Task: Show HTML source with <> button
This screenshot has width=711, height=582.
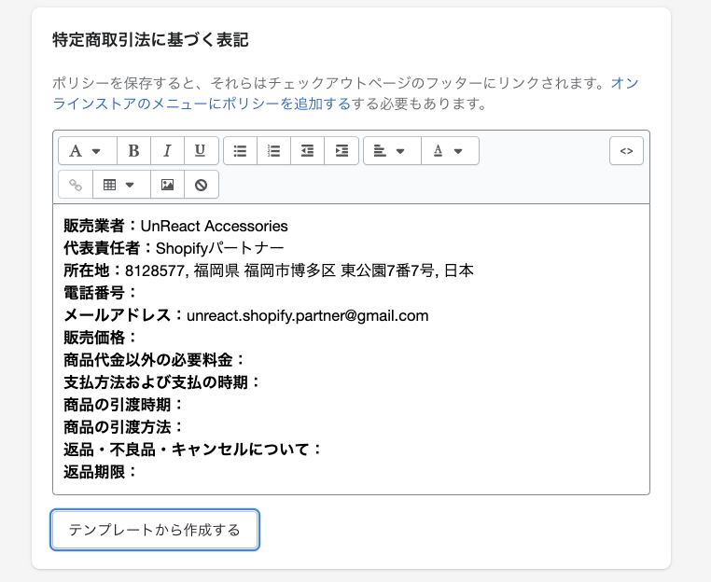Action: tap(626, 150)
